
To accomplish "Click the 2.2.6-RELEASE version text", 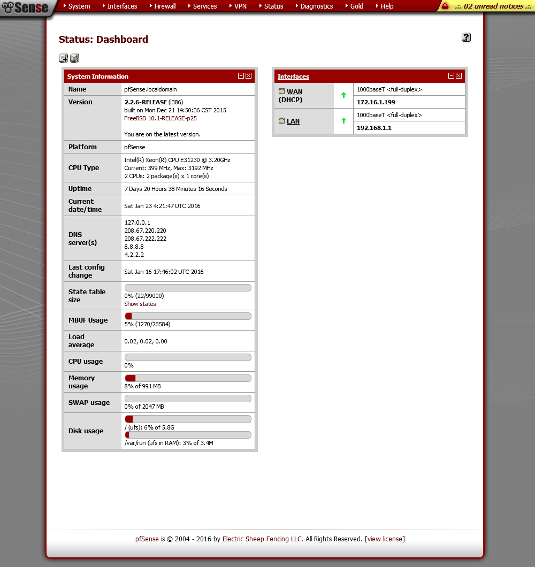I will click(146, 102).
